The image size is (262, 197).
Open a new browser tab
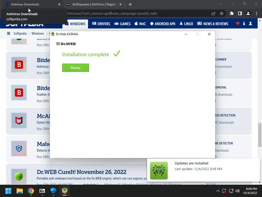tap(130, 4)
